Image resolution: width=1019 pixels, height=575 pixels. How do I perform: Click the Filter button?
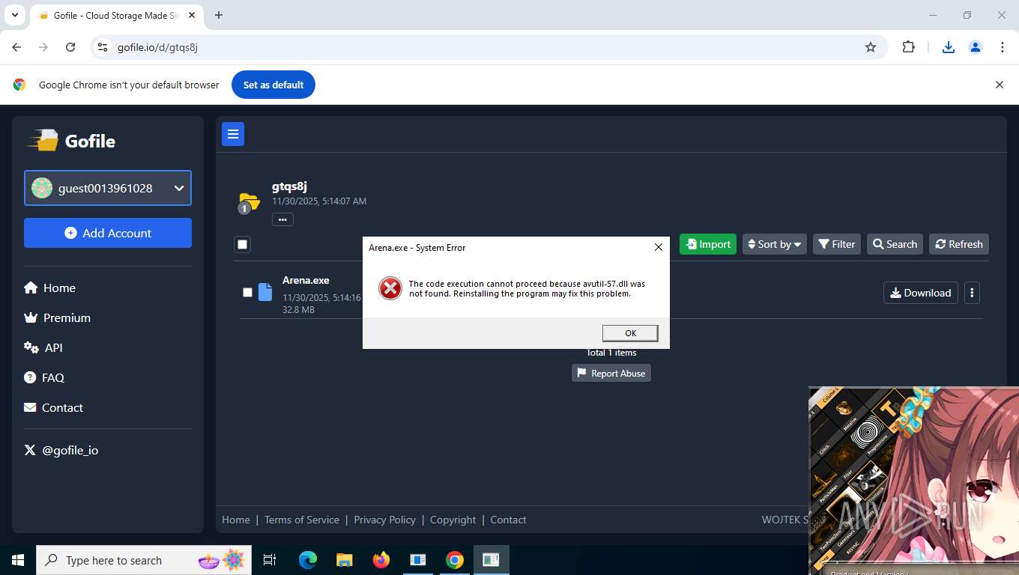[x=837, y=244]
